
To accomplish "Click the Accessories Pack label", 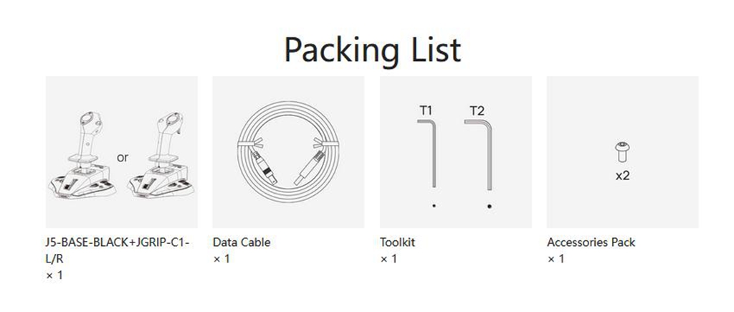I will [x=591, y=242].
